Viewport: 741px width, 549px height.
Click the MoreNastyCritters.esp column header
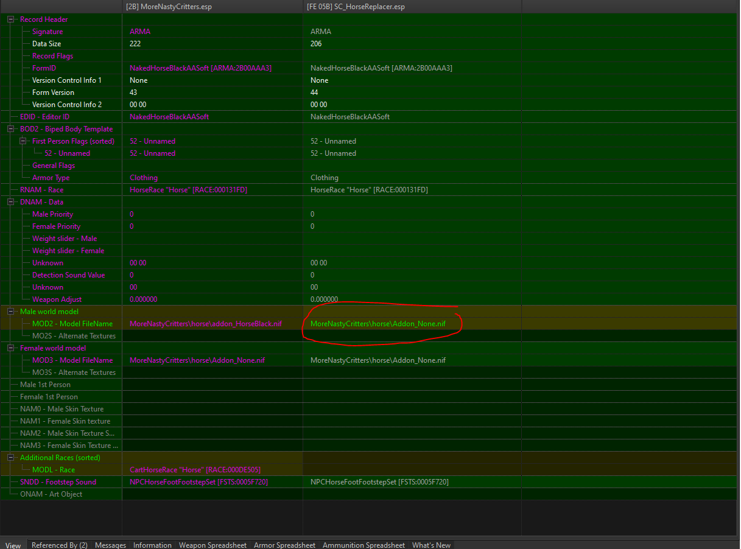(212, 7)
